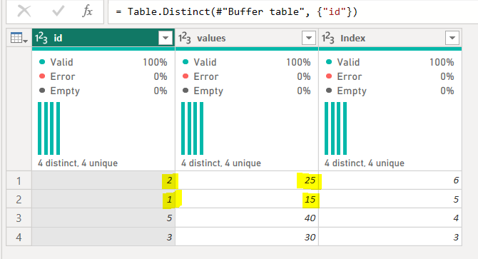Click the Index cell showing 4
478x259 pixels.
[390, 218]
